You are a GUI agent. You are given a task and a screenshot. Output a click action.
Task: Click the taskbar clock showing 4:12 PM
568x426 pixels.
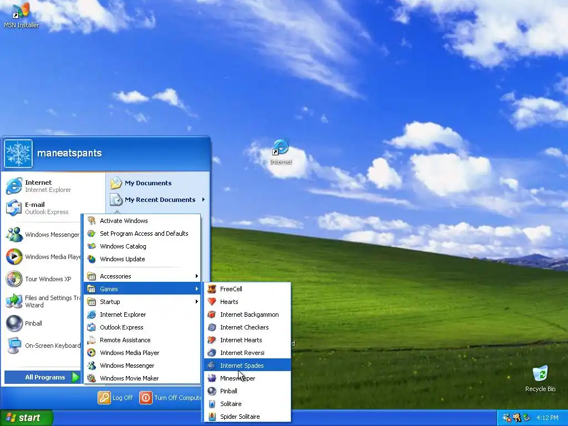547,418
